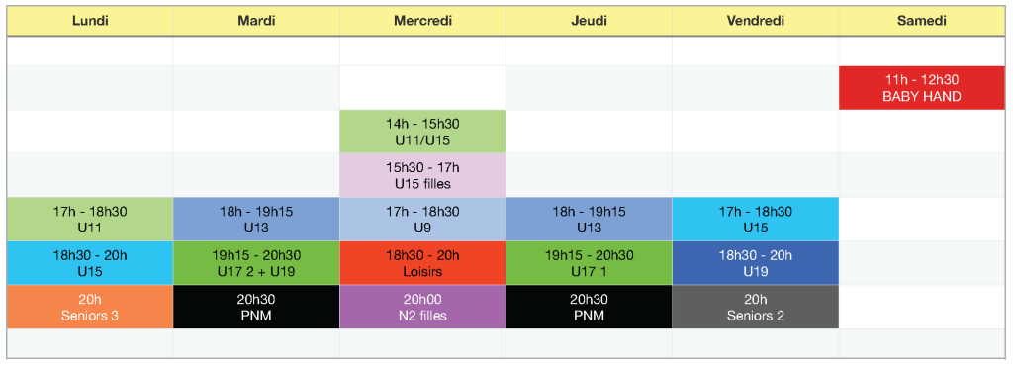The width and height of the screenshot is (1013, 366).
Task: Open the red BABY HAND session
Action: point(922,88)
